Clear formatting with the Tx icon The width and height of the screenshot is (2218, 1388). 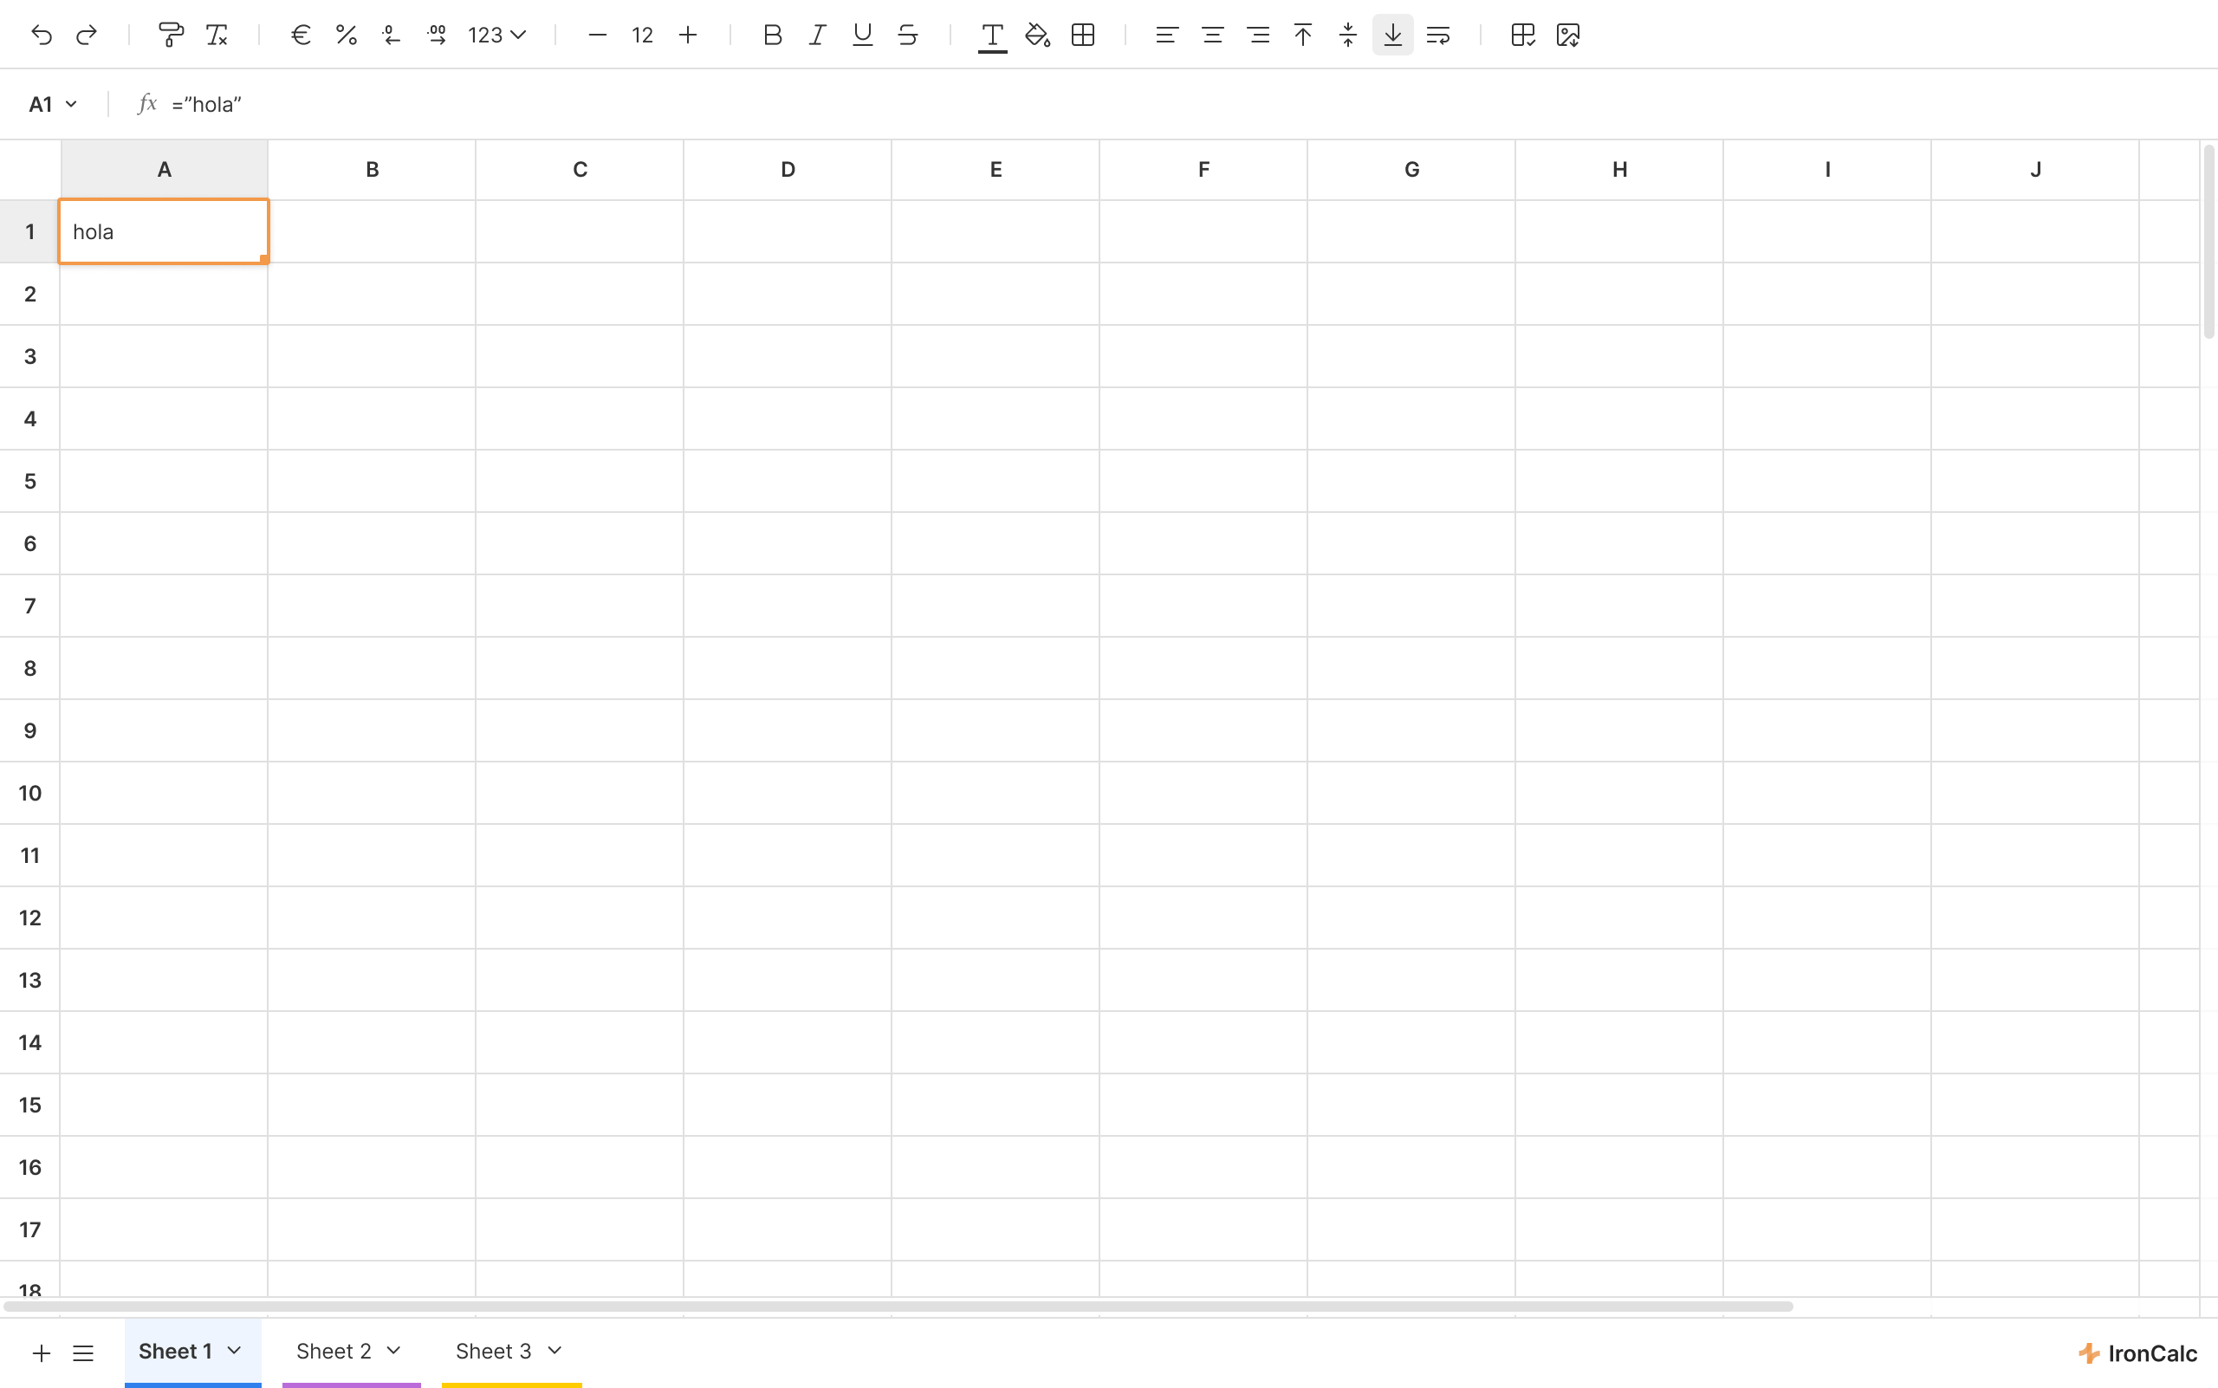click(x=217, y=35)
